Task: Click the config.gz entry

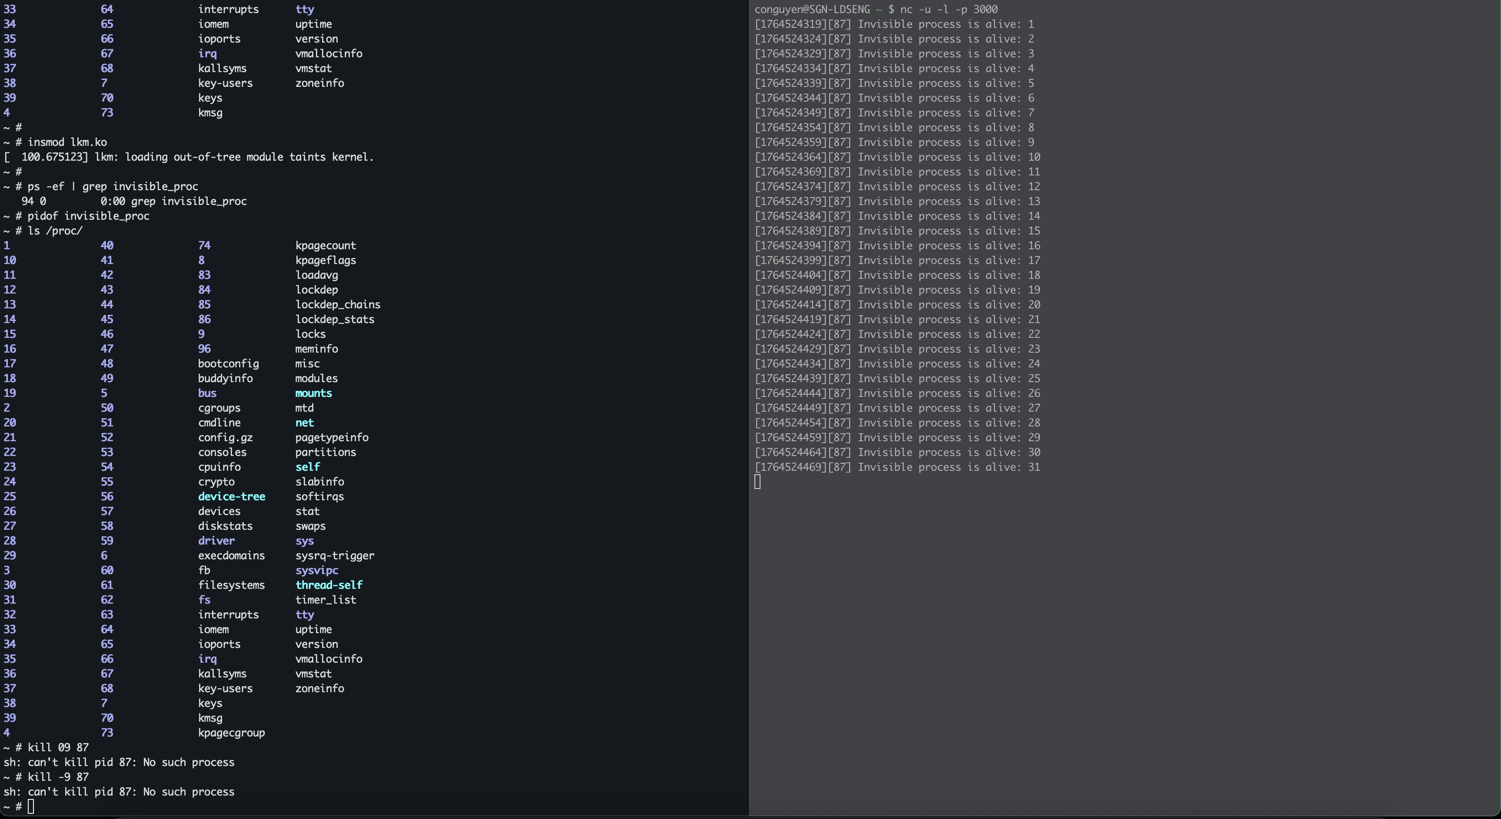Action: (225, 437)
